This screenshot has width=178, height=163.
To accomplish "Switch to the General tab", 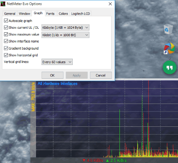I will click(x=10, y=14).
